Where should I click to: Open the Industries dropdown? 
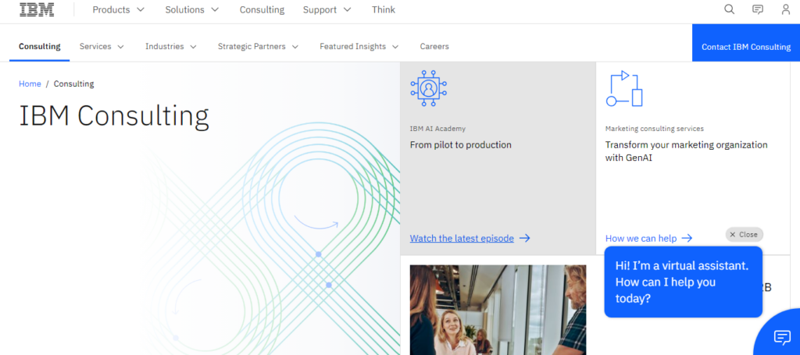[x=170, y=47]
